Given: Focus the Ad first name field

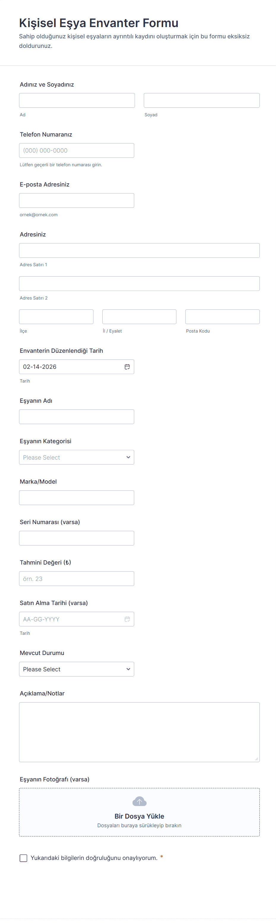Looking at the screenshot, I should 77,100.
